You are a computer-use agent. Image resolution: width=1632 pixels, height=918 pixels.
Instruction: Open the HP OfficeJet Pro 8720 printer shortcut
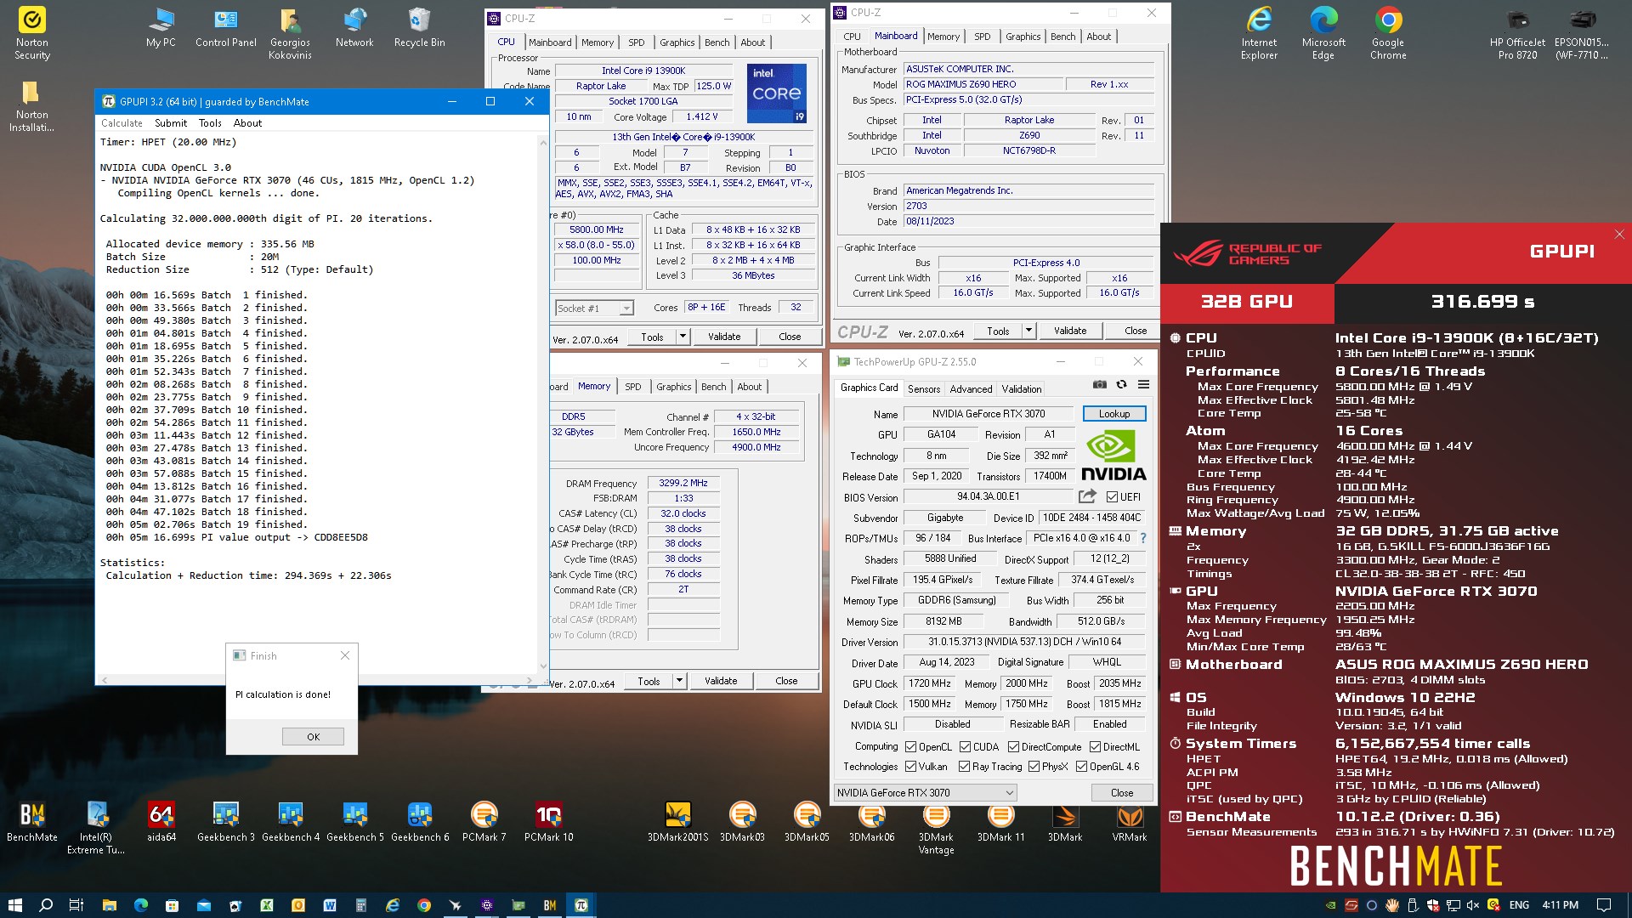(1517, 34)
